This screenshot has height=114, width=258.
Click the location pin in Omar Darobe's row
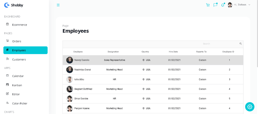[143, 99]
